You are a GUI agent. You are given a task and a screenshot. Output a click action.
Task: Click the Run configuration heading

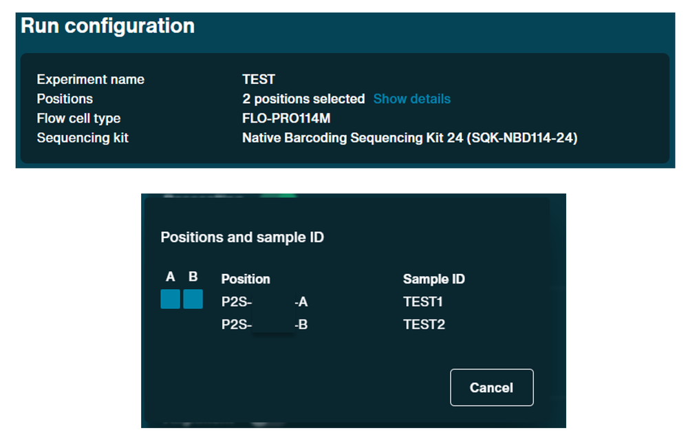pyautogui.click(x=107, y=26)
